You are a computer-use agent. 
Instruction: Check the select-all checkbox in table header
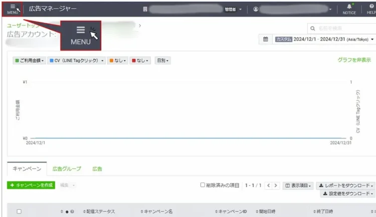19,211
